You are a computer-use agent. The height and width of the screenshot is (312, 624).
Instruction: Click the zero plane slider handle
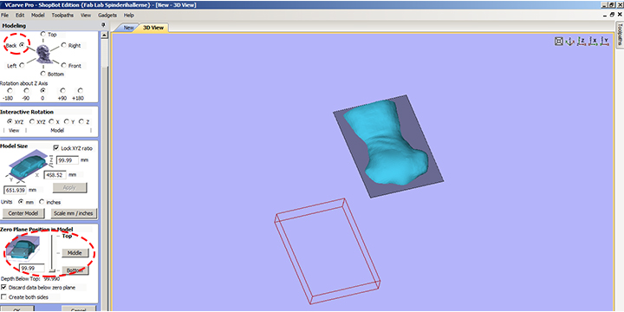tap(51, 270)
